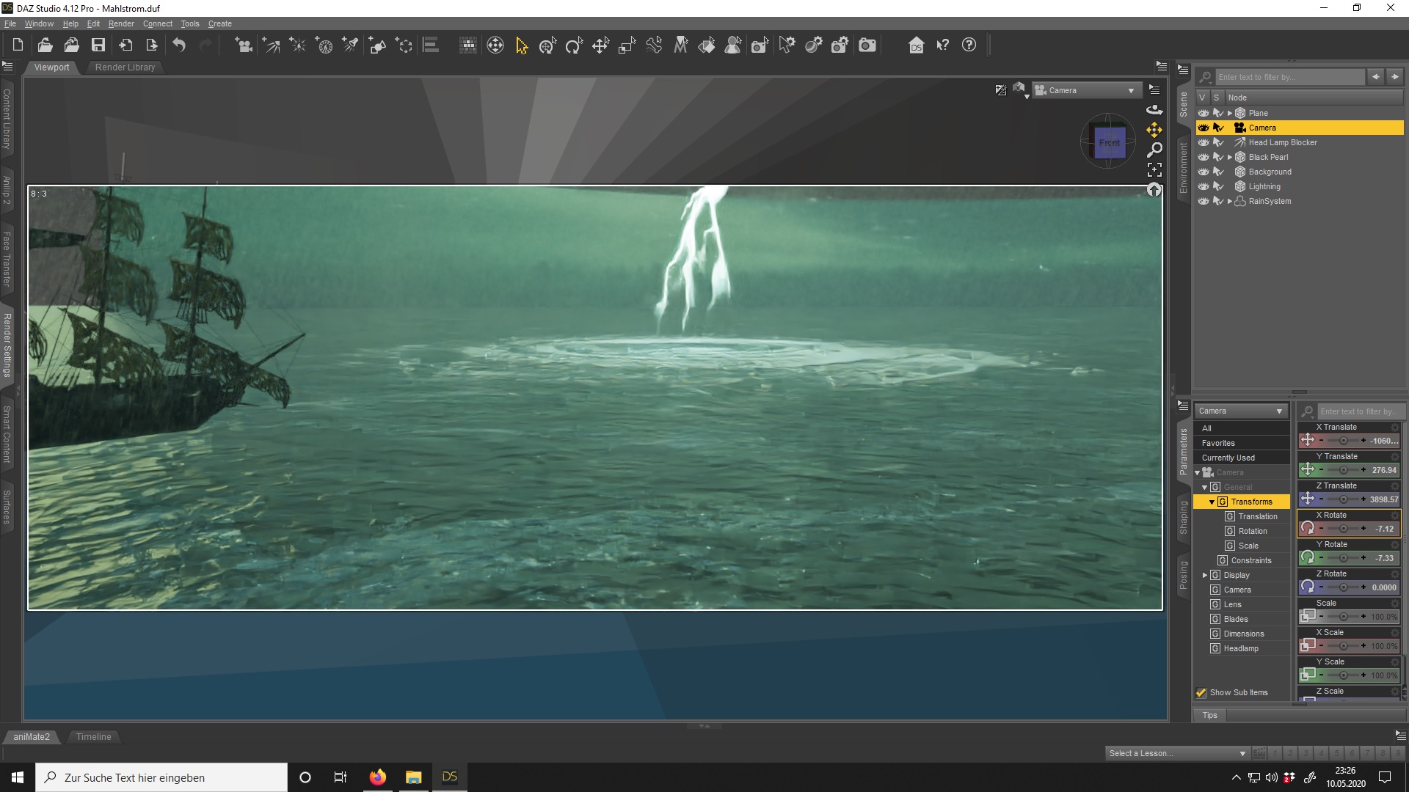Click the Save file toolbar icon
Image resolution: width=1409 pixels, height=792 pixels.
click(x=98, y=45)
